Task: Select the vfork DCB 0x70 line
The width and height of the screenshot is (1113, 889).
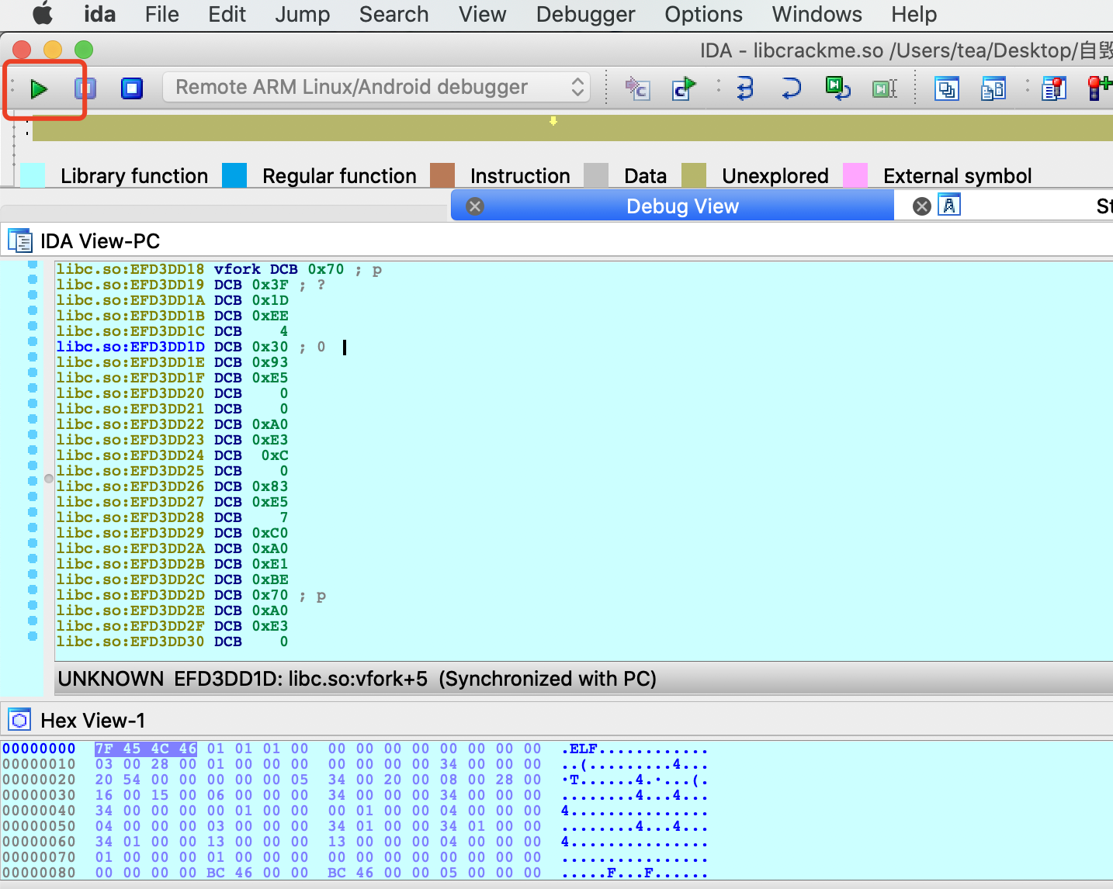Action: [219, 269]
